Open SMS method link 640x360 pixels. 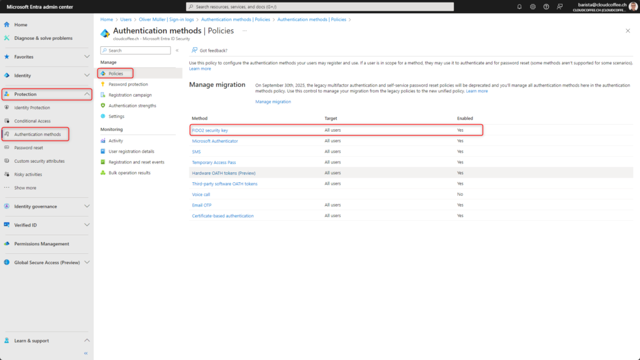point(196,152)
